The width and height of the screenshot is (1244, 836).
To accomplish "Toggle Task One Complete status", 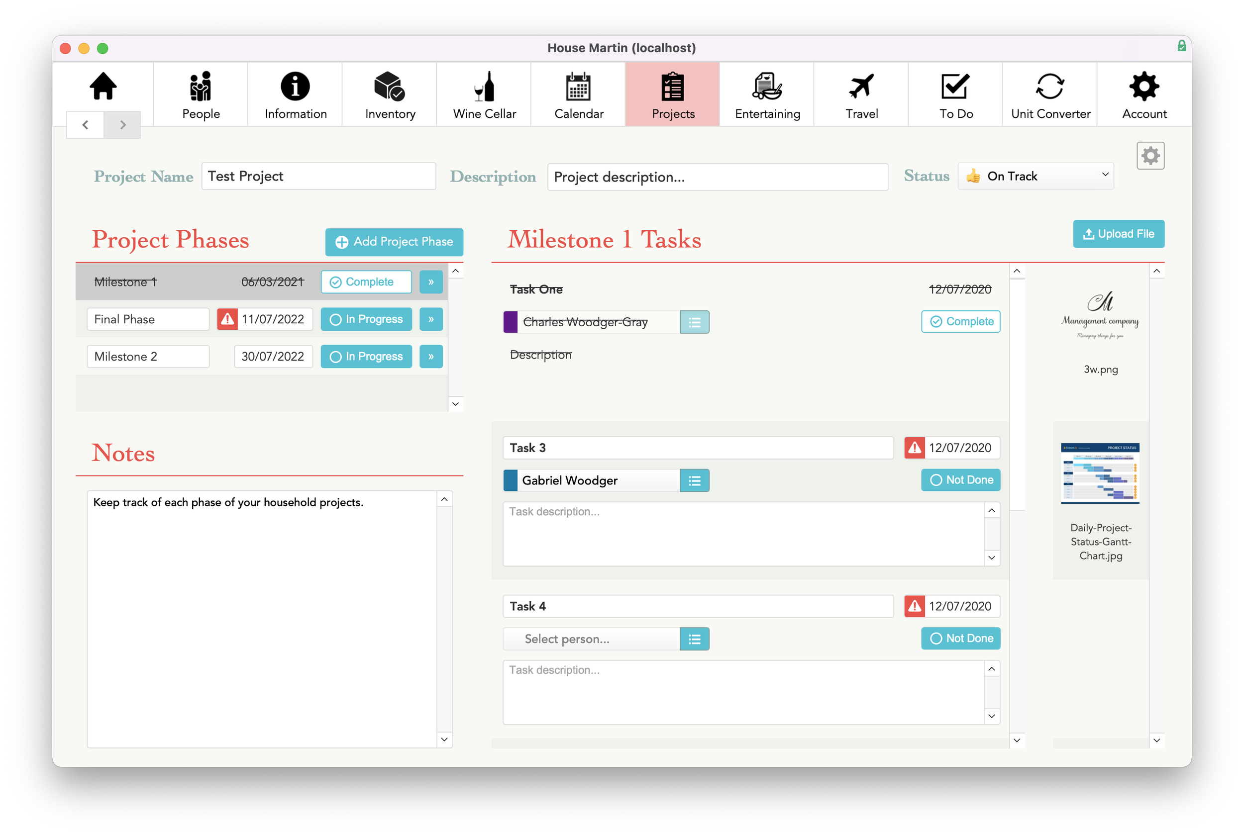I will click(960, 321).
